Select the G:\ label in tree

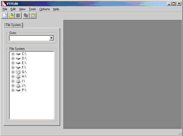(x=24, y=72)
